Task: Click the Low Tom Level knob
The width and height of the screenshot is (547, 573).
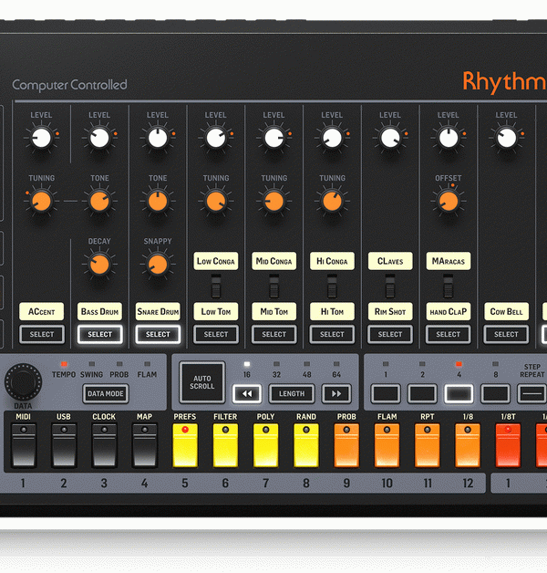Action: pos(216,138)
